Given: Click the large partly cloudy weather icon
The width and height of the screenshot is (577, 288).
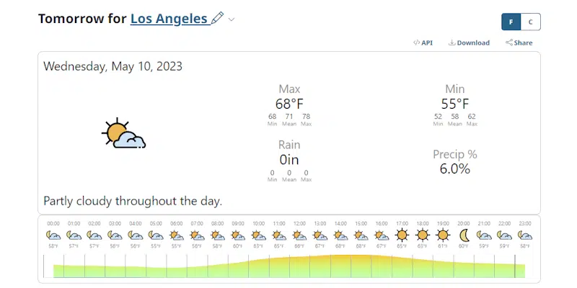Looking at the screenshot, I should coord(124,134).
